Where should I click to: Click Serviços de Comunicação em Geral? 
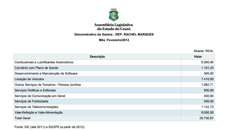(39, 96)
